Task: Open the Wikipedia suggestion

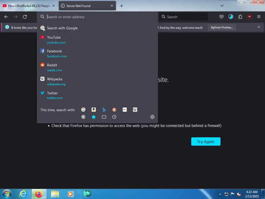Action: (x=97, y=81)
